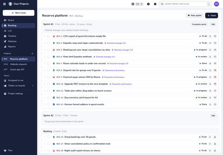Open Project settings
The height and width of the screenshot is (155, 223).
(x=18, y=94)
